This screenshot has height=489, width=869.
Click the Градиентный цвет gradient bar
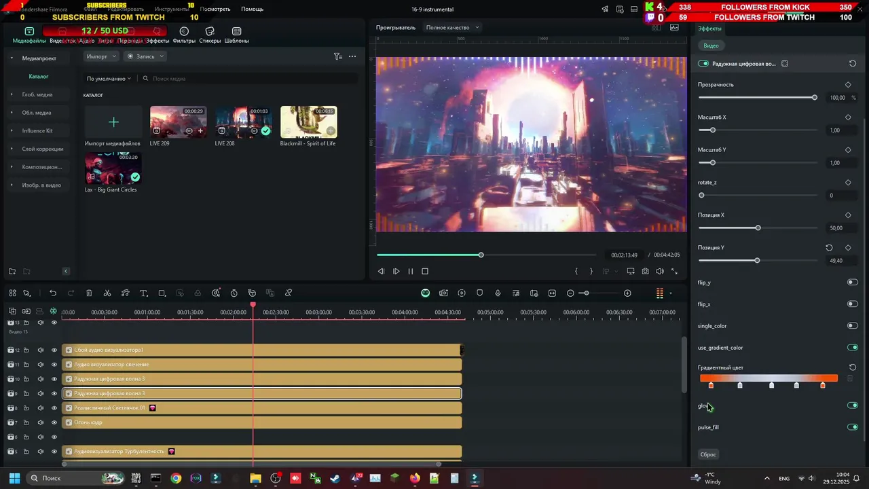[x=769, y=378]
